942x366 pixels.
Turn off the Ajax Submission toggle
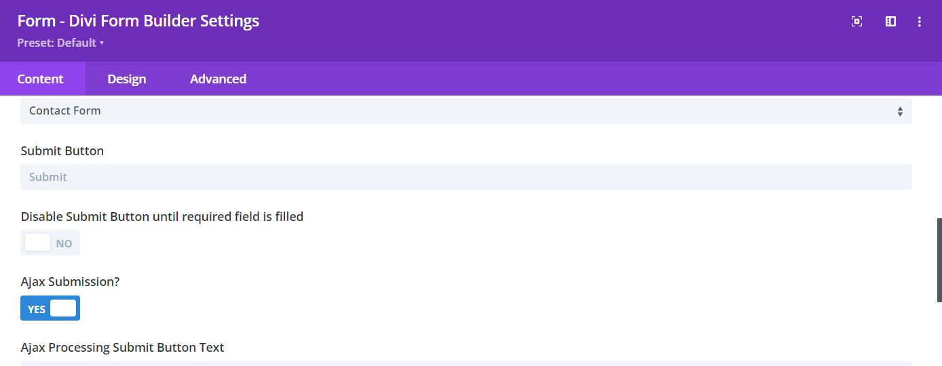[x=50, y=308]
